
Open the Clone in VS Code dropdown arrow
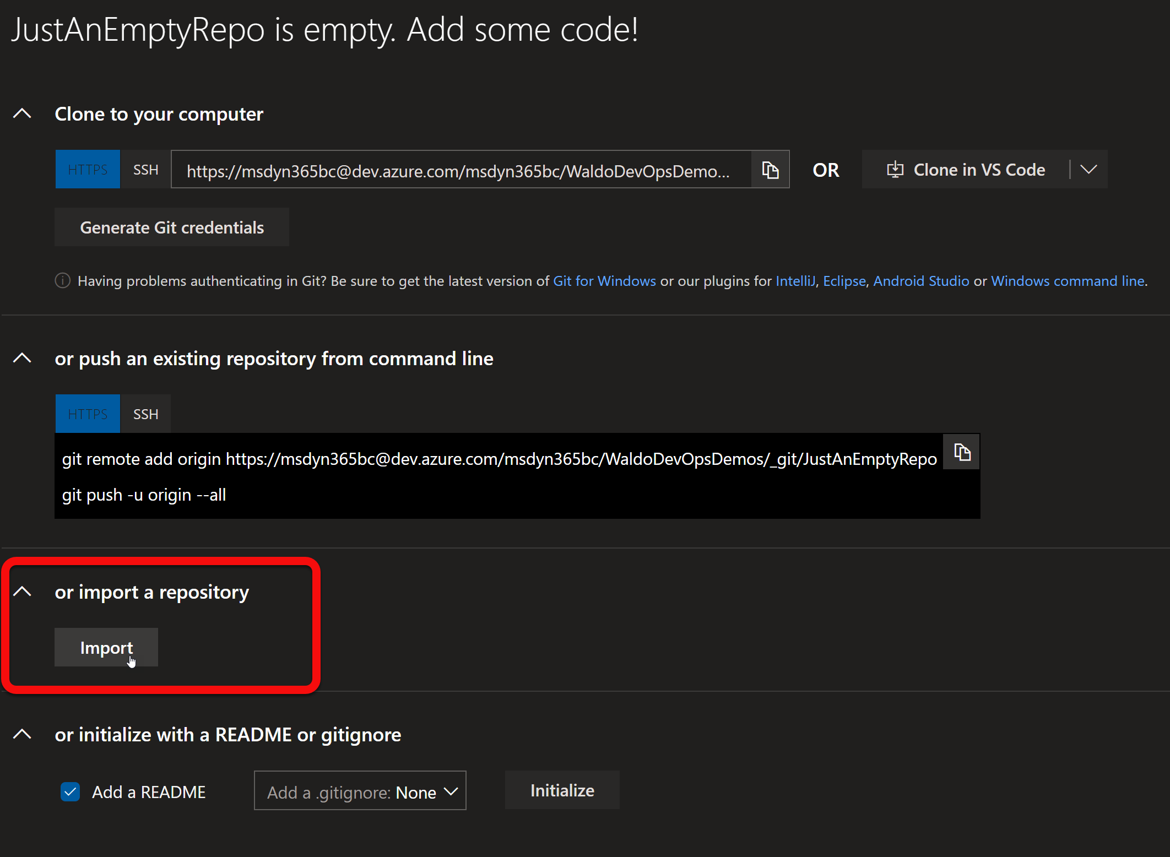tap(1089, 169)
